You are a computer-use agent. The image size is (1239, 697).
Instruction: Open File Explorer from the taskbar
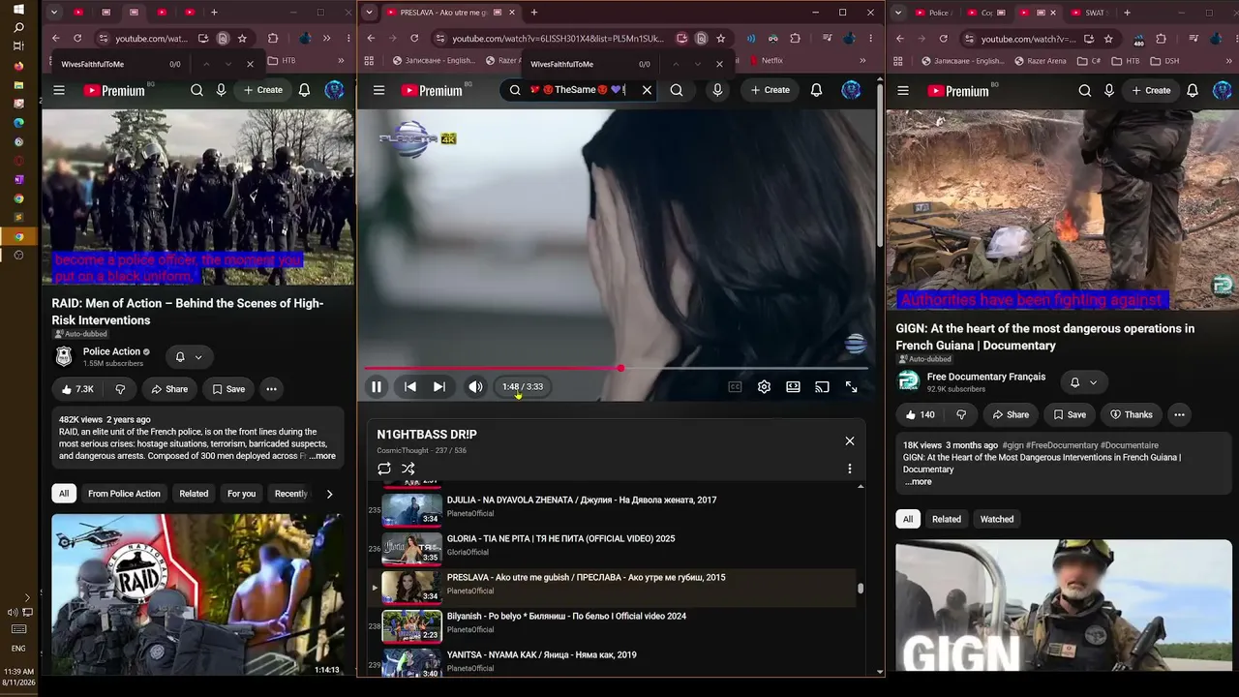(x=18, y=84)
